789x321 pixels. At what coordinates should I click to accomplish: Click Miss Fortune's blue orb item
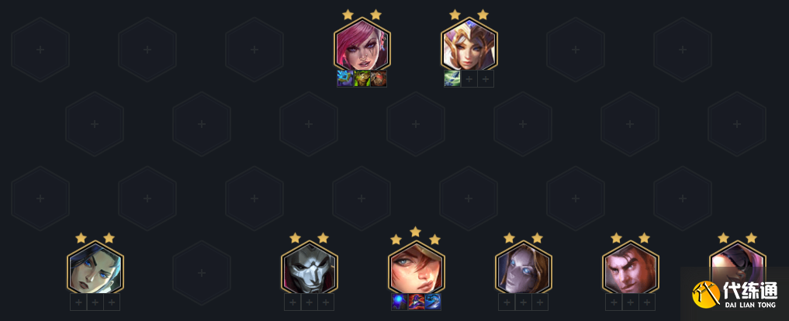point(400,302)
